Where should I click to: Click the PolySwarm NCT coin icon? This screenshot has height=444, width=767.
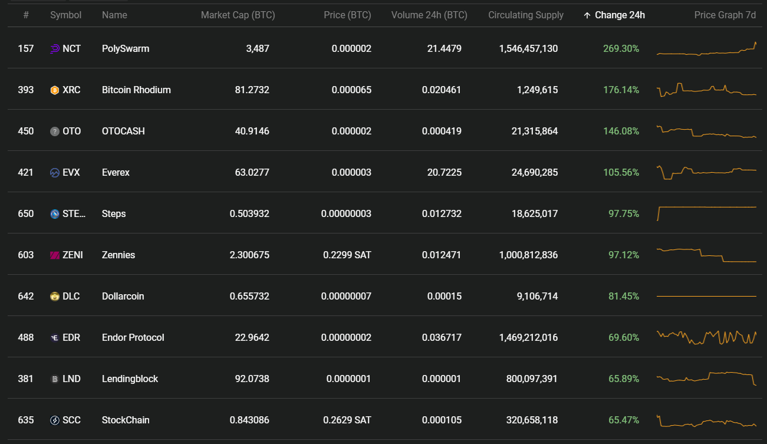pyautogui.click(x=55, y=48)
